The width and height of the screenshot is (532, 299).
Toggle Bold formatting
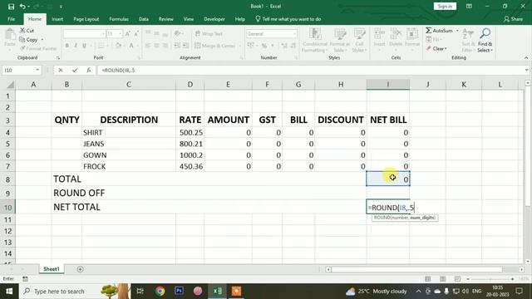pyautogui.click(x=66, y=46)
